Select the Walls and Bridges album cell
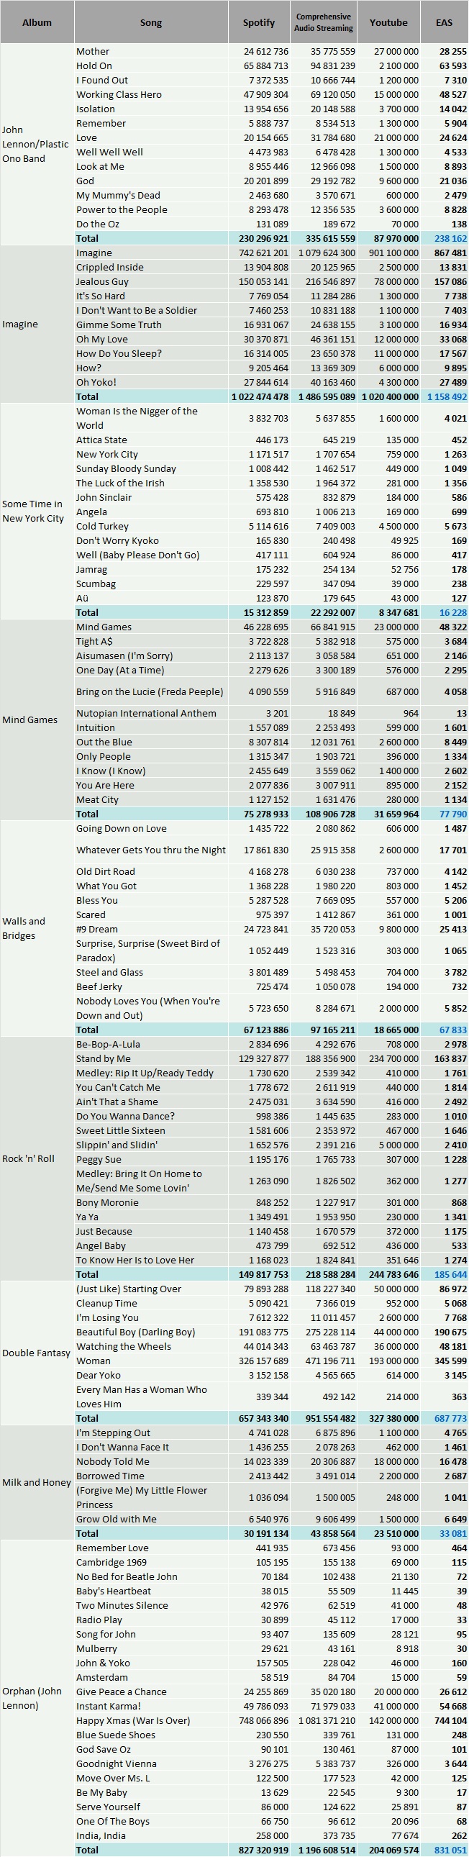The height and width of the screenshot is (1857, 469). tap(37, 928)
